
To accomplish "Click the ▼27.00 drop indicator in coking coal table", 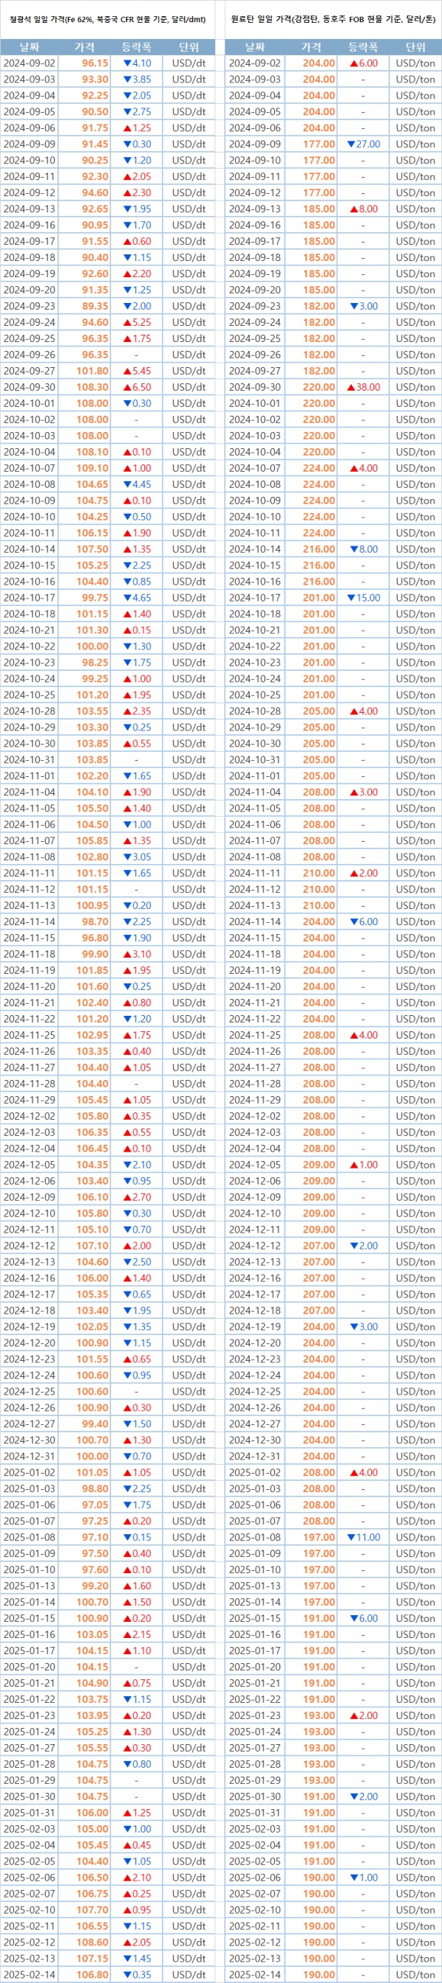I will click(364, 144).
